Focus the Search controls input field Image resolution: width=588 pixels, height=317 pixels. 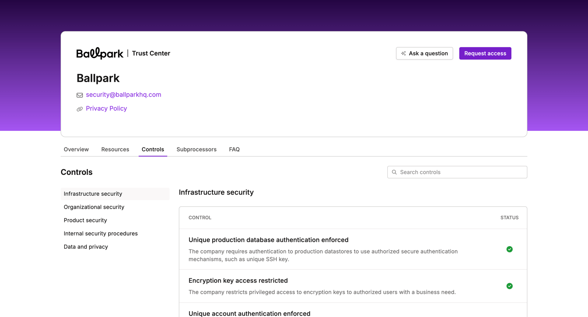coord(457,172)
